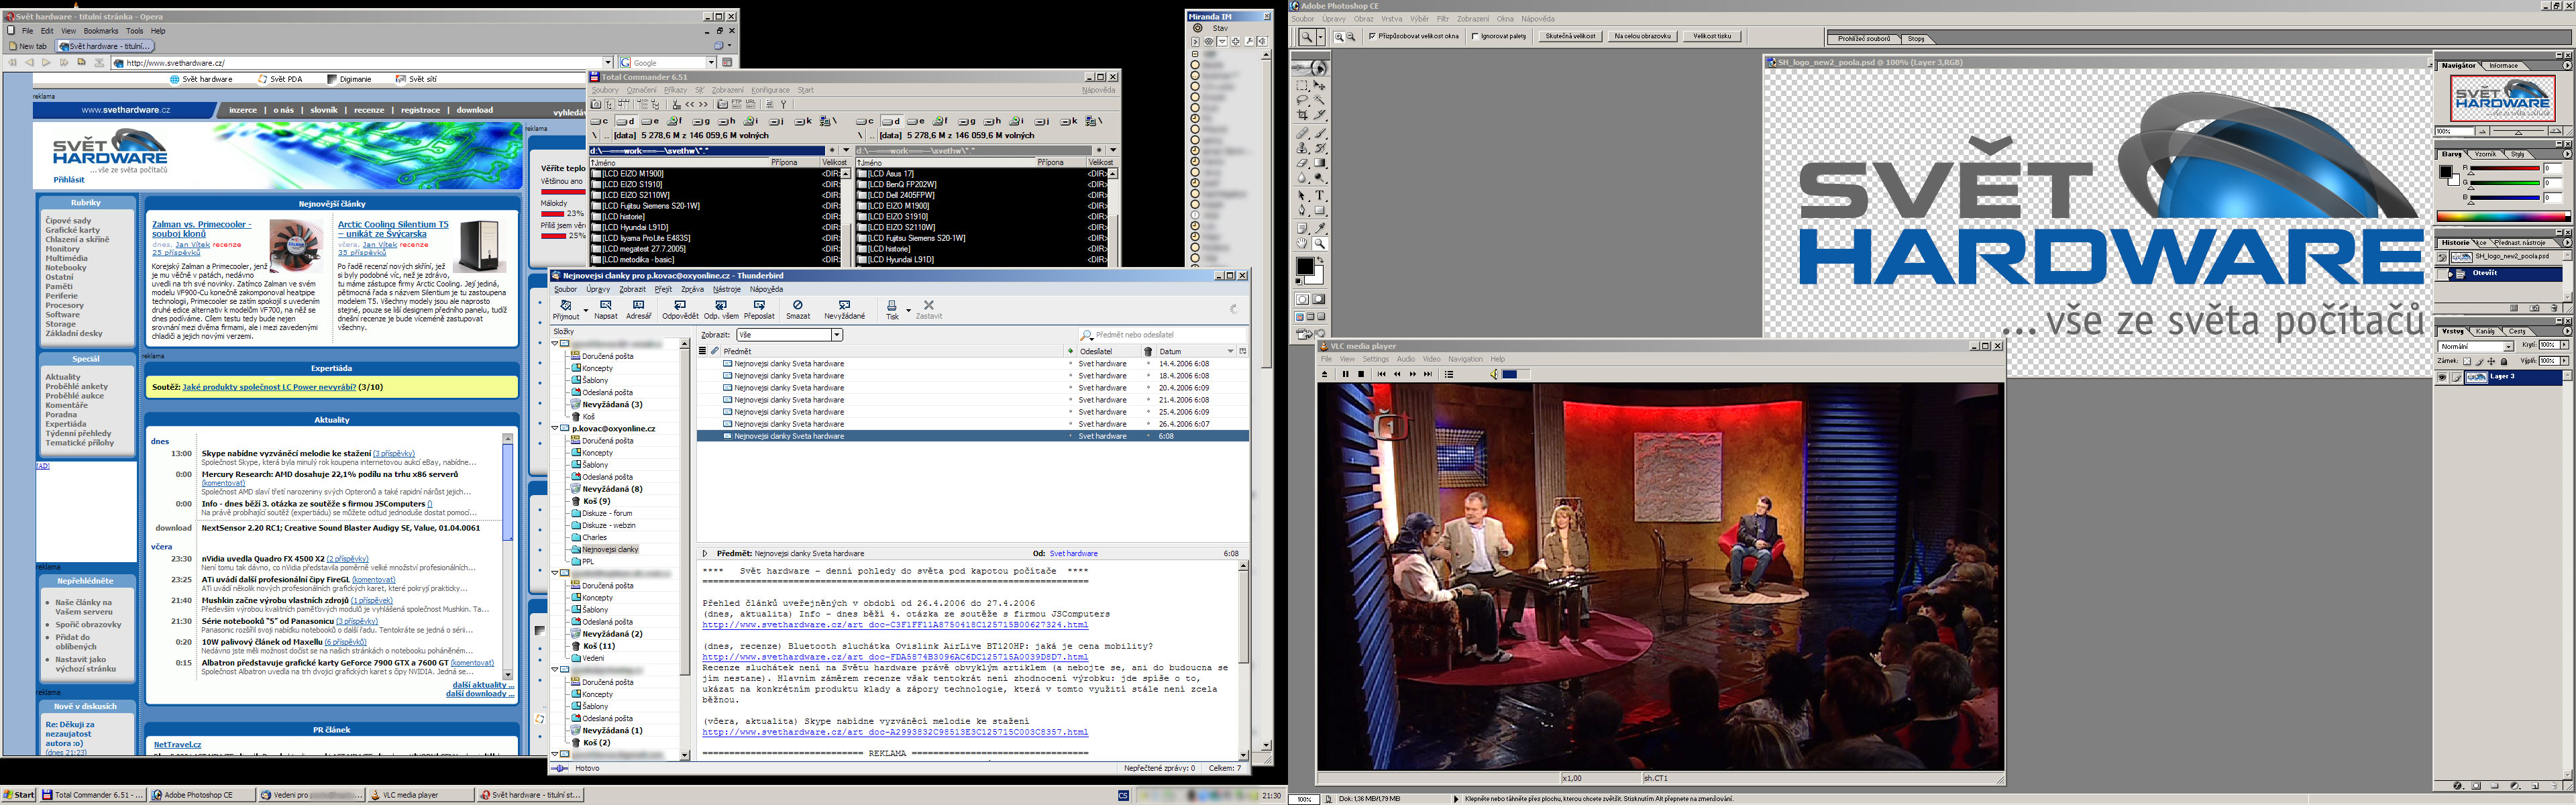Open VLC playlist icon

tap(1449, 374)
